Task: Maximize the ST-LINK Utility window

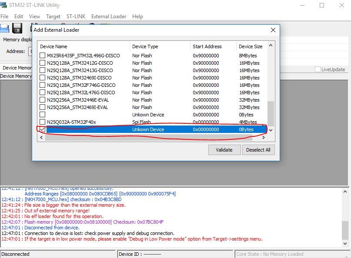Action: (x=322, y=5)
